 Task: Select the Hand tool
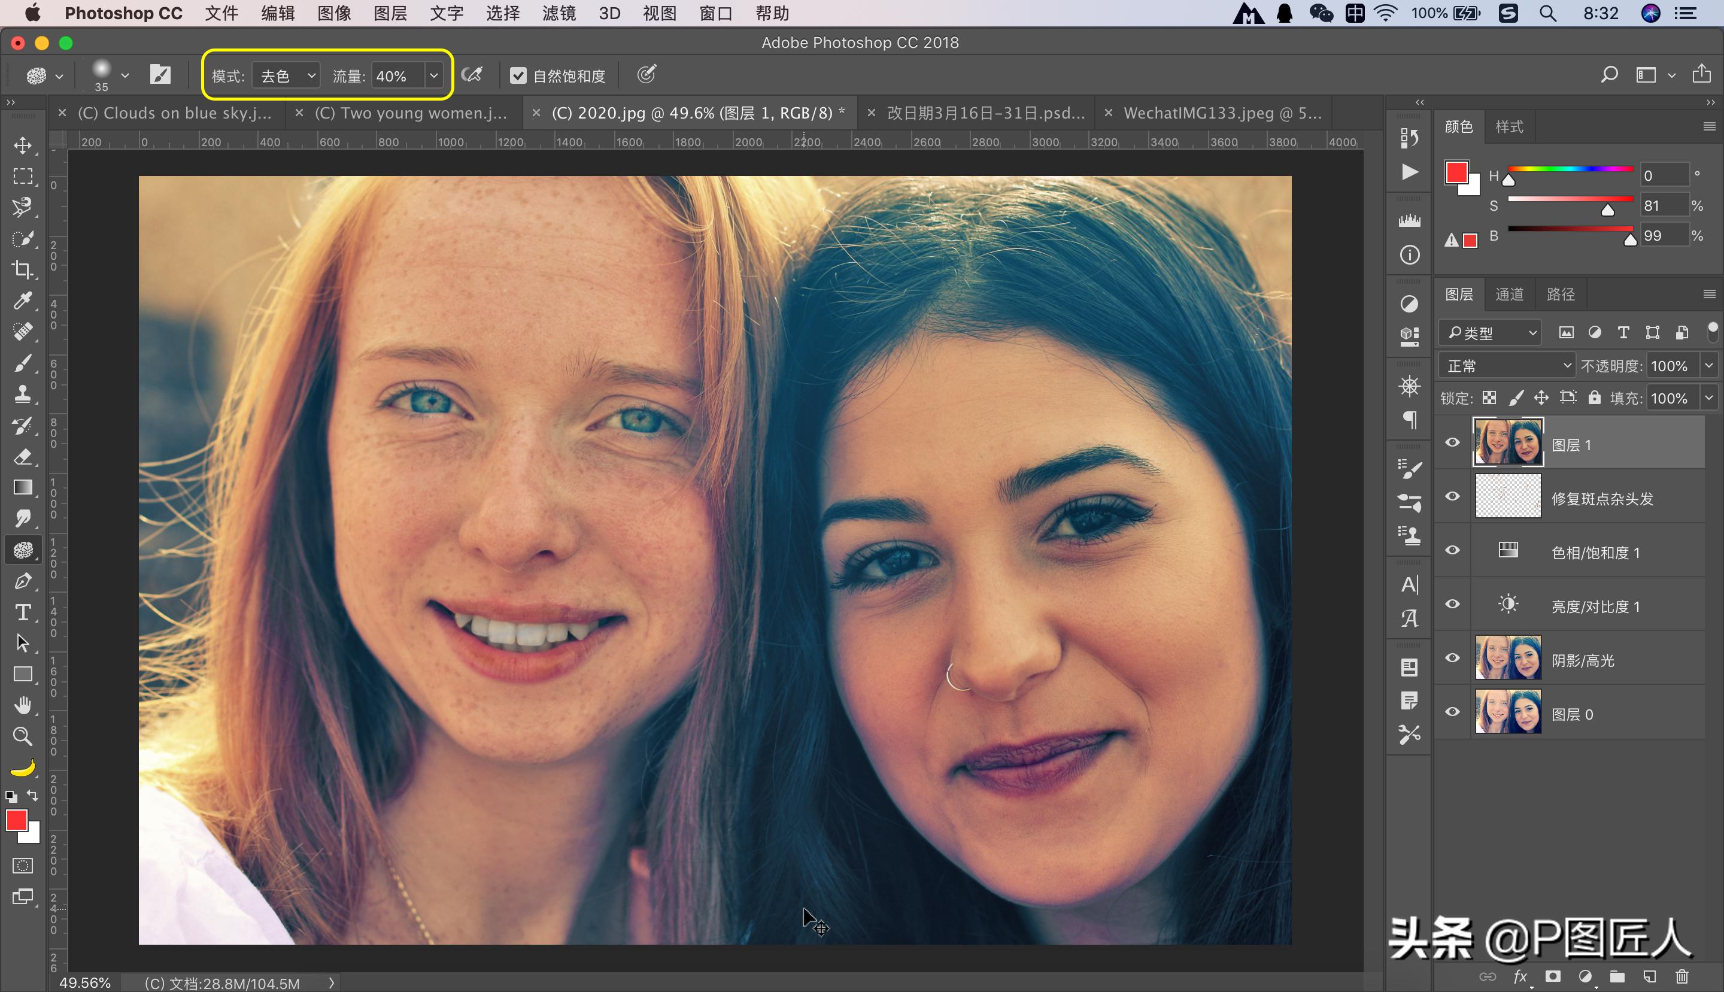tap(23, 705)
